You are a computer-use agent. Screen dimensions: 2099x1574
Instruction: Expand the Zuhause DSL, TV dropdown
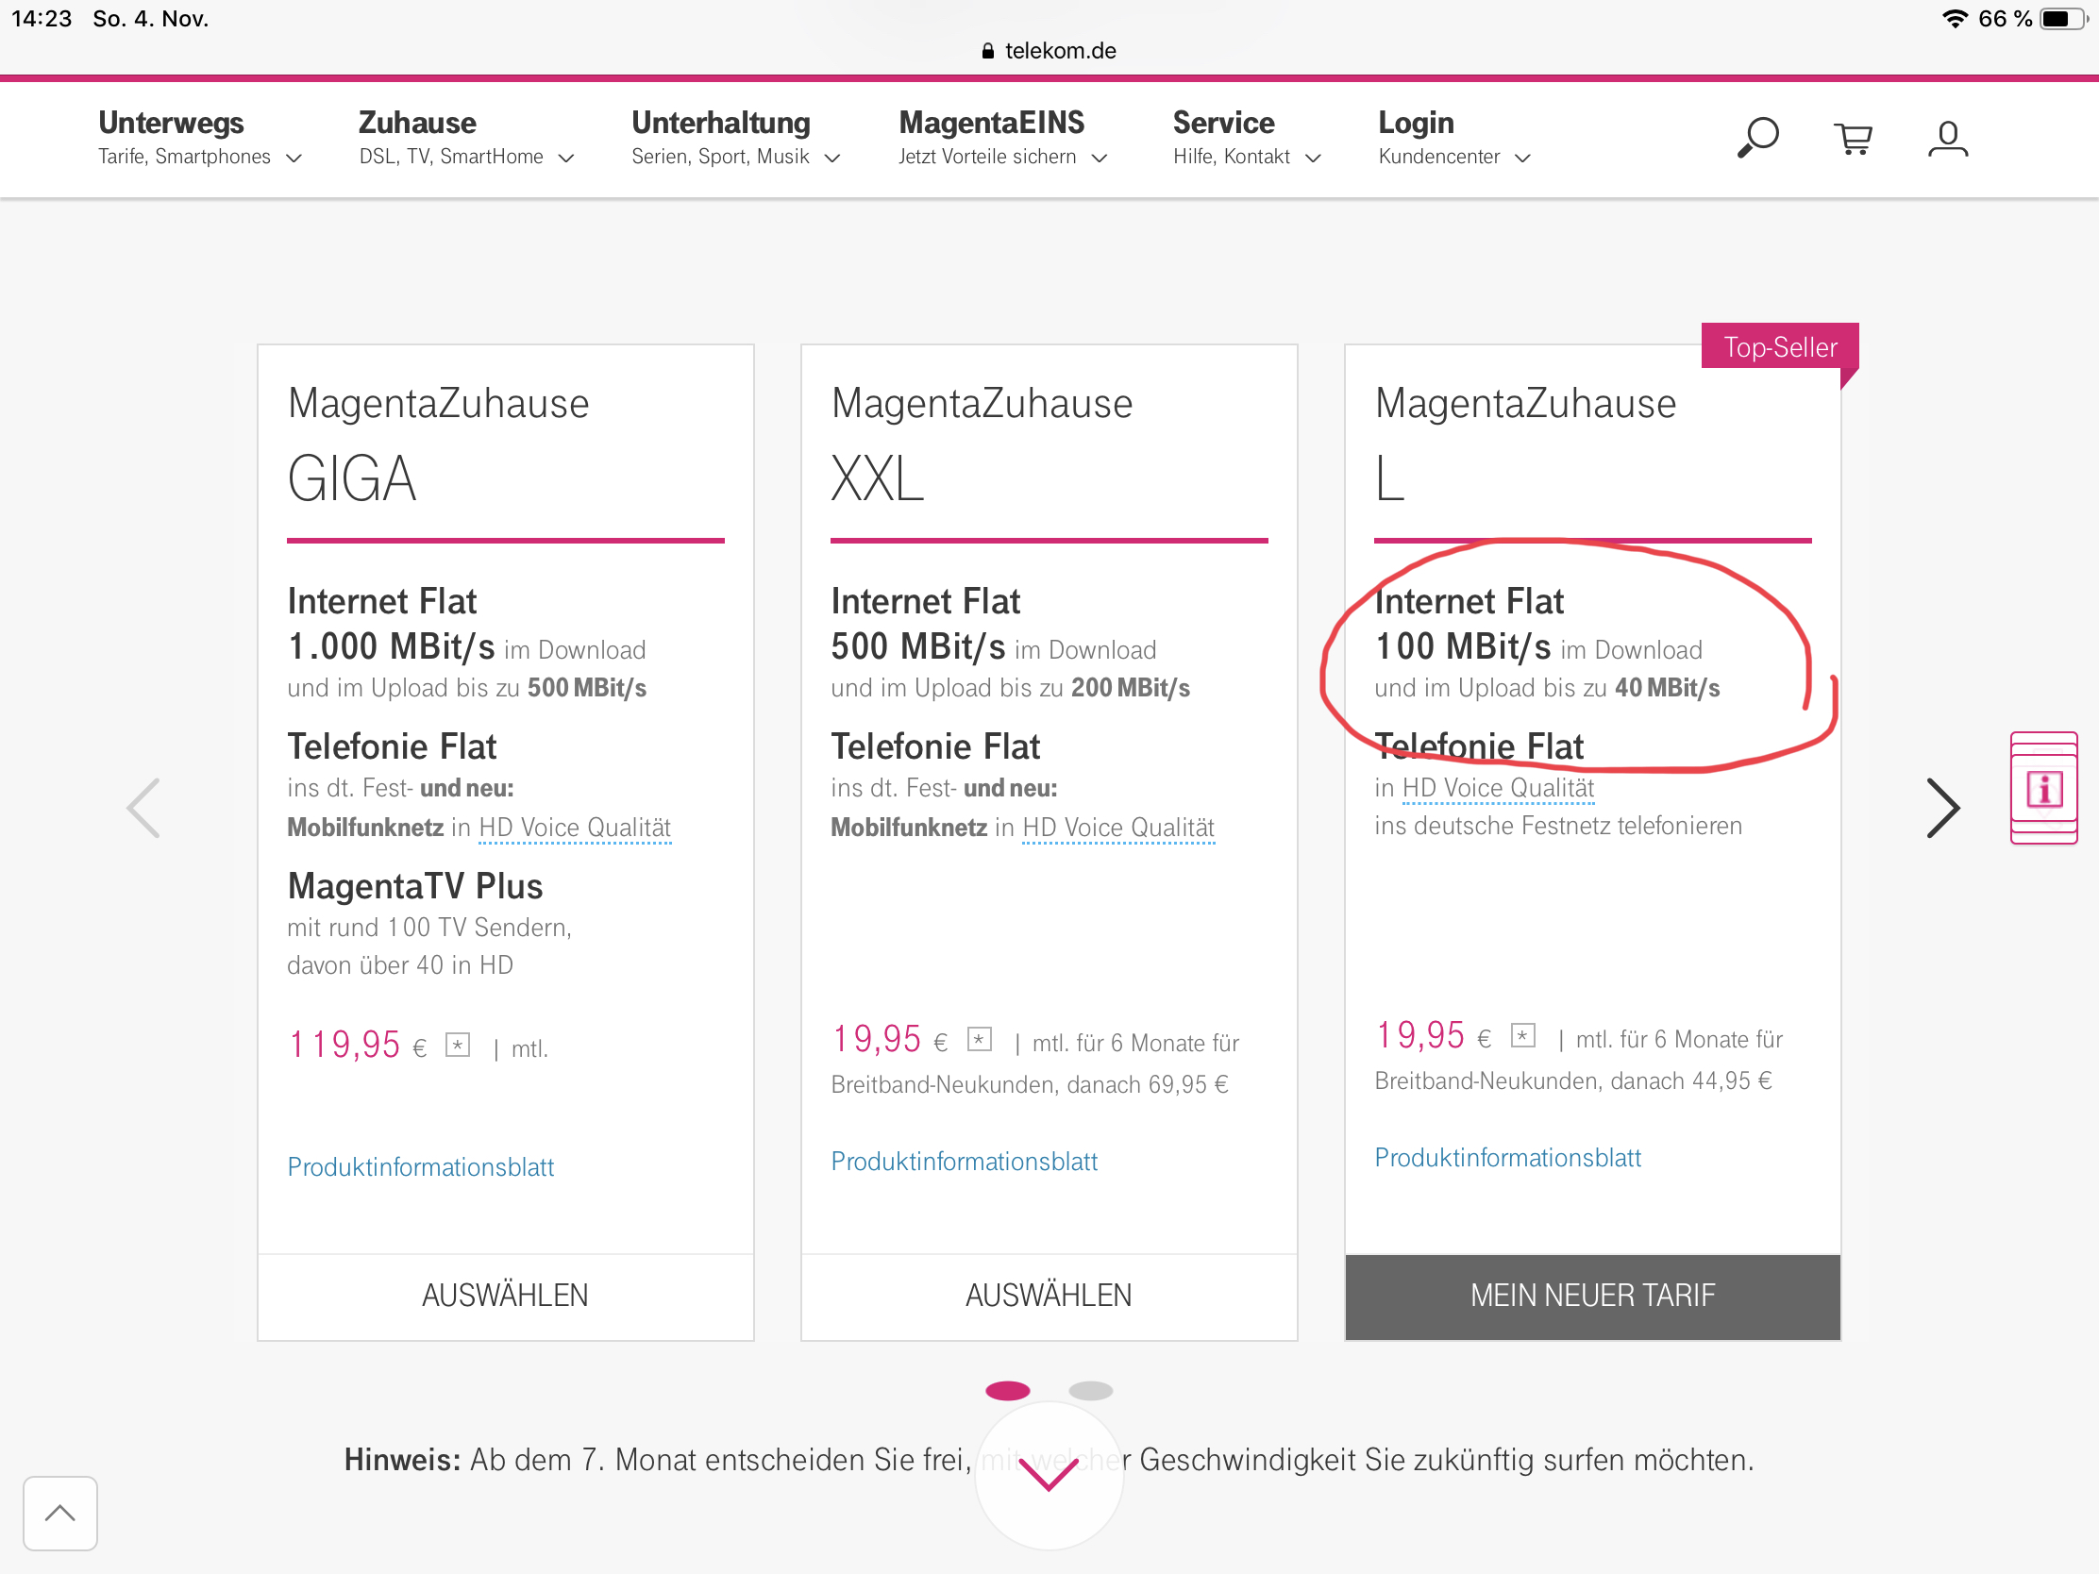pyautogui.click(x=466, y=138)
